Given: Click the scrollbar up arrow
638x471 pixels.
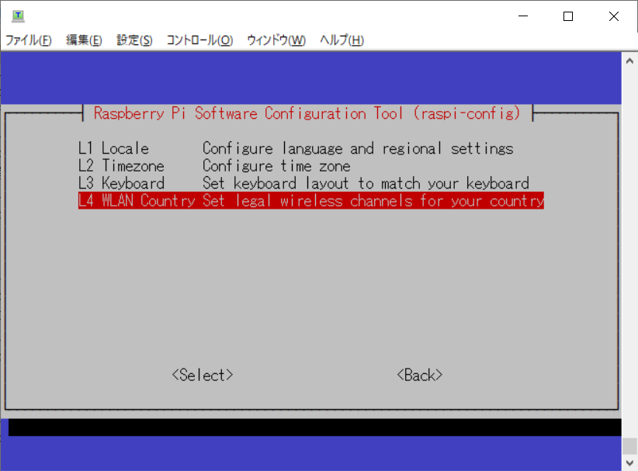Looking at the screenshot, I should click(x=629, y=61).
